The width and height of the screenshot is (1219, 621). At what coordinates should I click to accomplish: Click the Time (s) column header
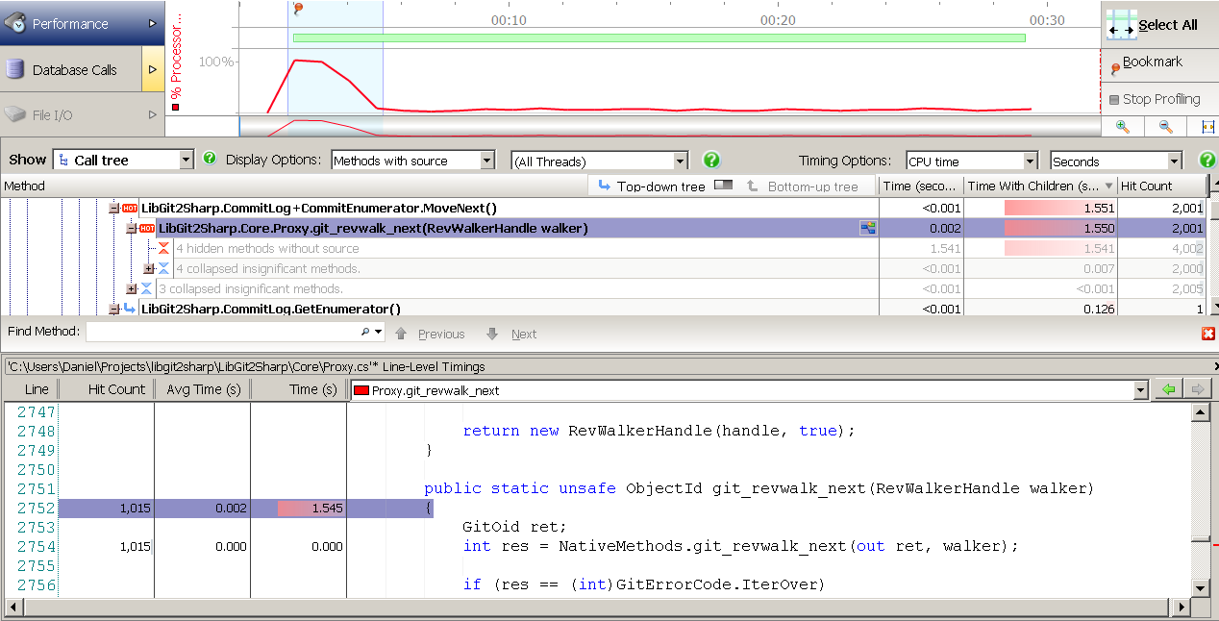click(299, 389)
